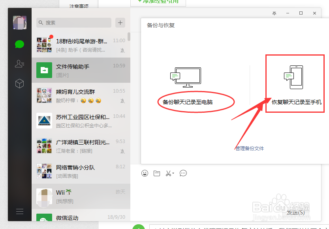Screen dimensions: 329x229
Task: Close the WeChat window
Action: point(314,13)
